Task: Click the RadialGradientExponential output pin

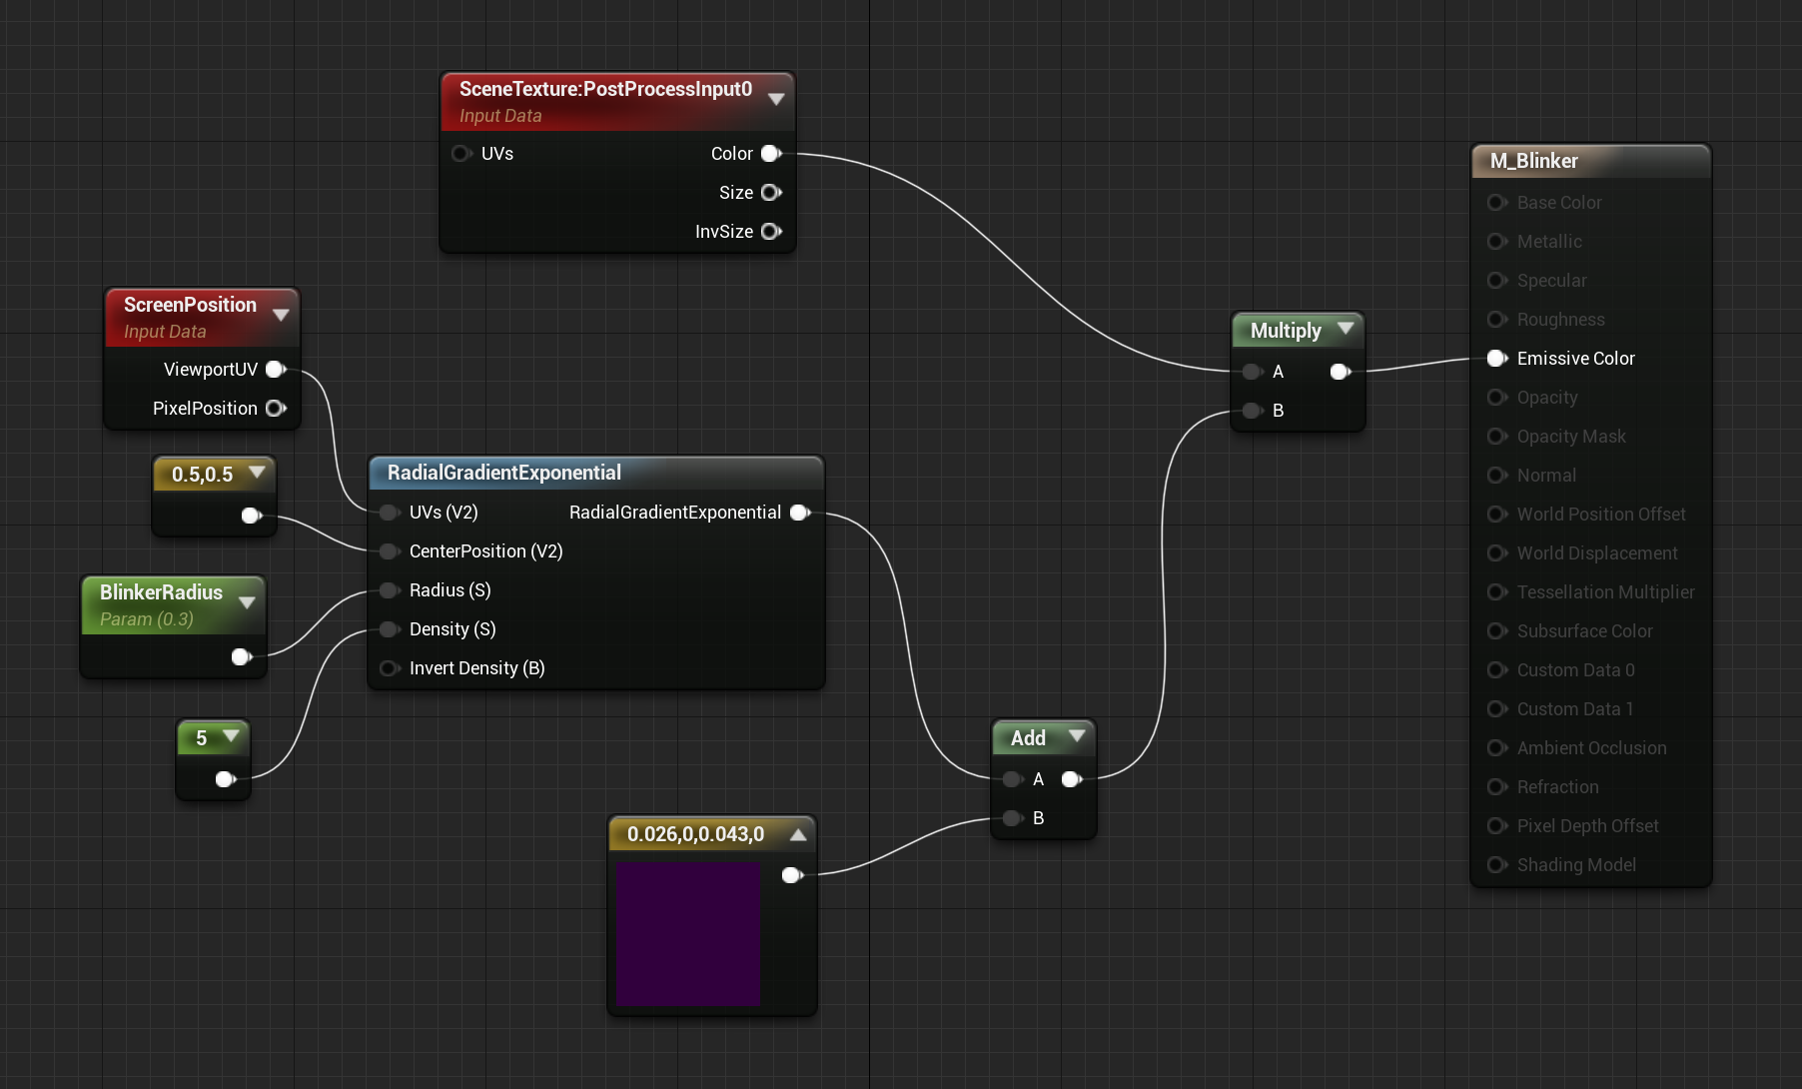Action: tap(799, 513)
